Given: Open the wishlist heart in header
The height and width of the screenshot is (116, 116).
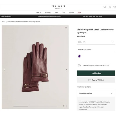Looking at the screenshot, I should (115, 7).
